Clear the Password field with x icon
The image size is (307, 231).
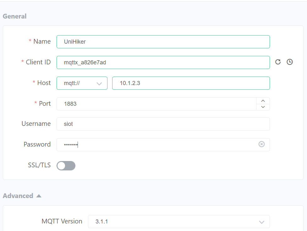click(261, 144)
